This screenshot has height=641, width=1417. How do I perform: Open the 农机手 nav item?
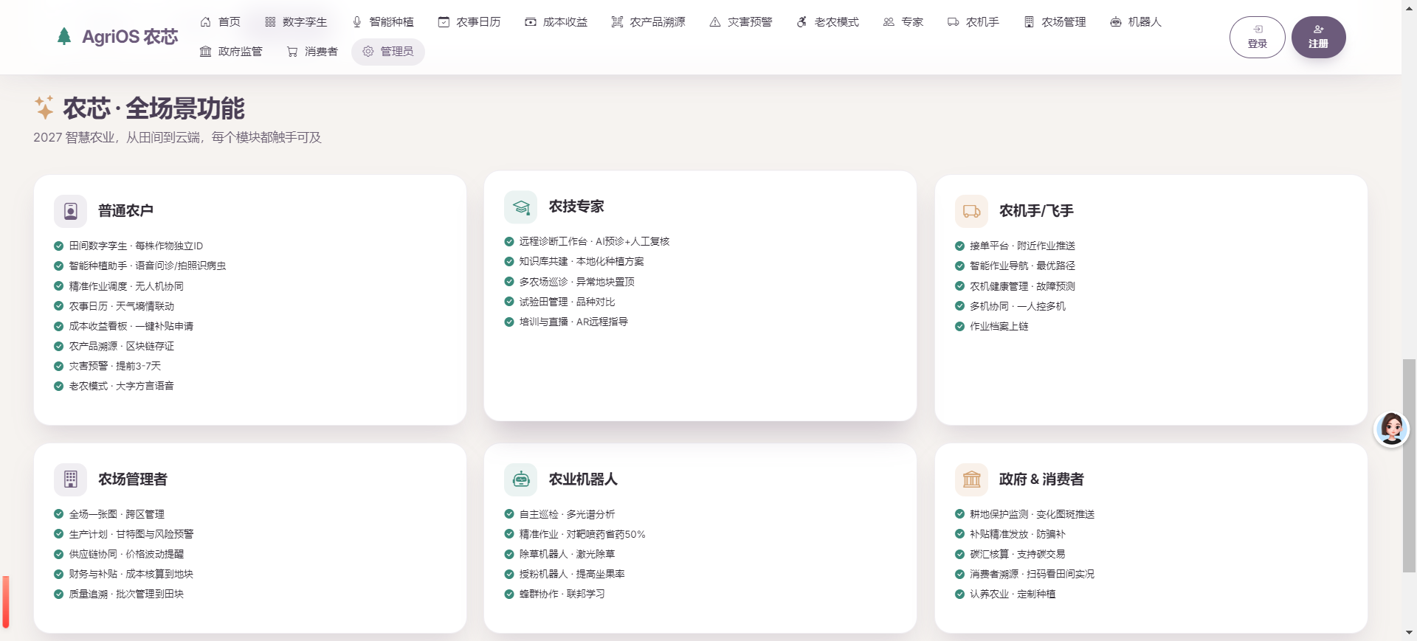[x=973, y=22]
